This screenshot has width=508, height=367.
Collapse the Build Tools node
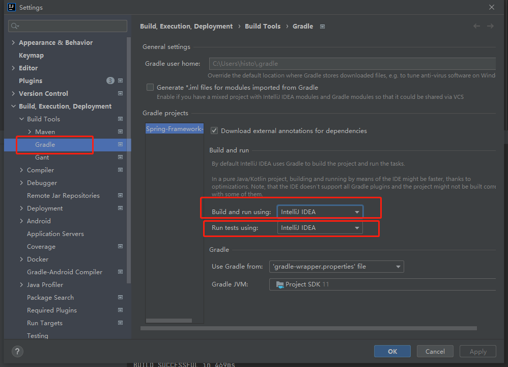[22, 119]
